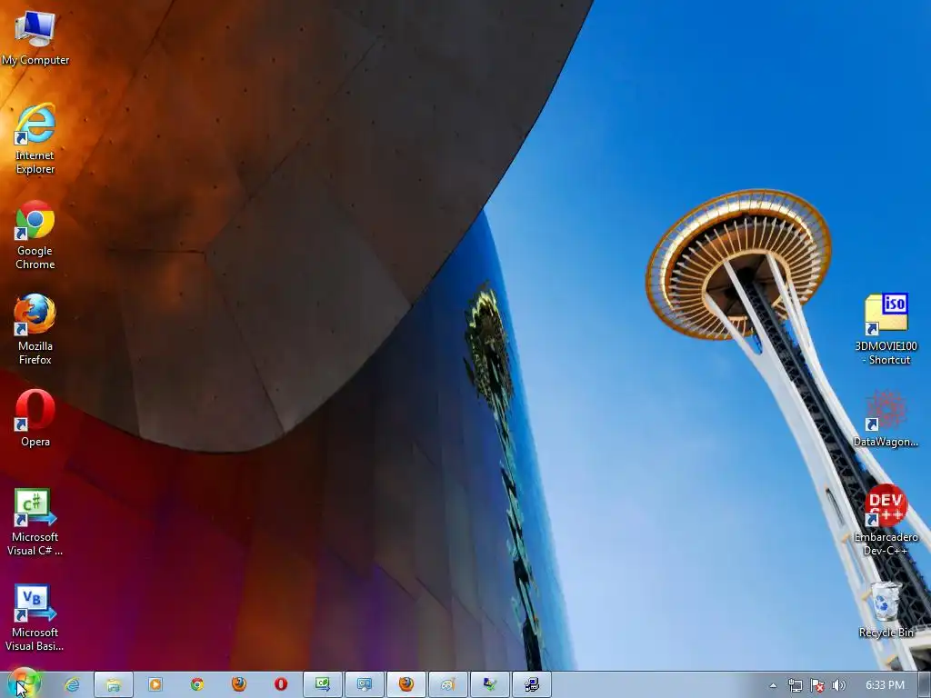Launch Google Chrome from the taskbar
This screenshot has width=931, height=698.
(x=197, y=684)
